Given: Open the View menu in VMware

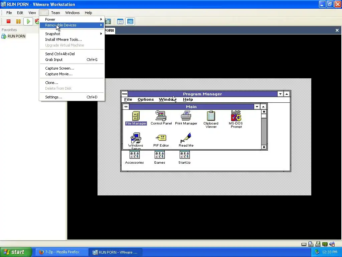Looking at the screenshot, I should click(32, 13).
